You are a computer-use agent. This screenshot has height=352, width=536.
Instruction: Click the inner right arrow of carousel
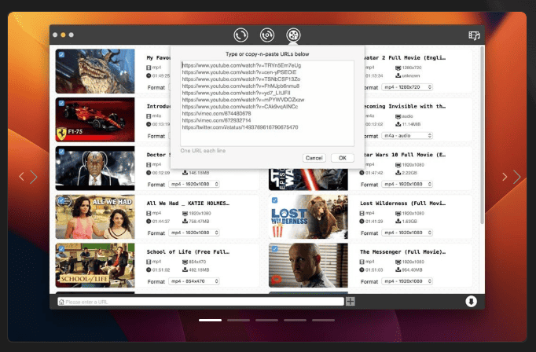pos(505,177)
